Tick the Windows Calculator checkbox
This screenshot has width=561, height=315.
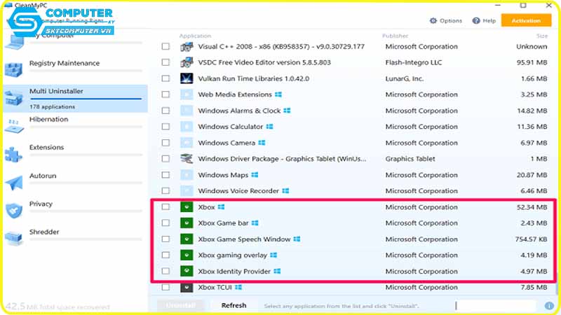tap(165, 127)
